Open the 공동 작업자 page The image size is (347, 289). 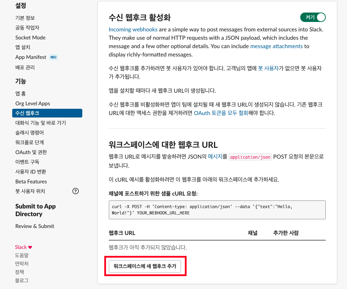(27, 28)
